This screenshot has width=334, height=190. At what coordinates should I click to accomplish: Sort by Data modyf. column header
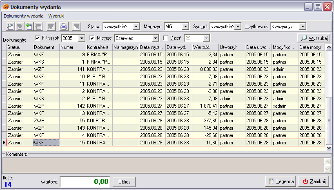pos(312,47)
